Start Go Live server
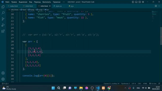The width and height of the screenshot is (162, 91). pyautogui.click(x=153, y=84)
